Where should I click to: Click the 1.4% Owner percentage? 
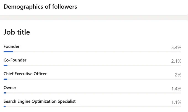click(x=176, y=89)
